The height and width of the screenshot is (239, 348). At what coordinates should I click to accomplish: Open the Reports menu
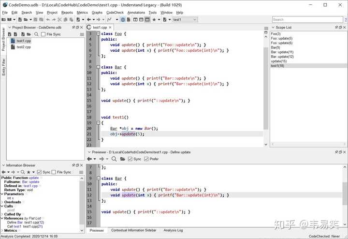pyautogui.click(x=67, y=13)
